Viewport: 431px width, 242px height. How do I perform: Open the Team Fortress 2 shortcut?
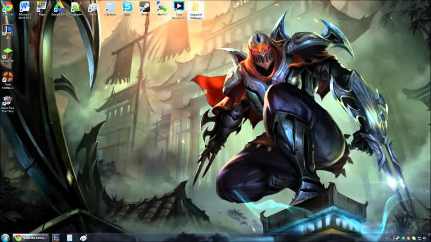click(7, 81)
